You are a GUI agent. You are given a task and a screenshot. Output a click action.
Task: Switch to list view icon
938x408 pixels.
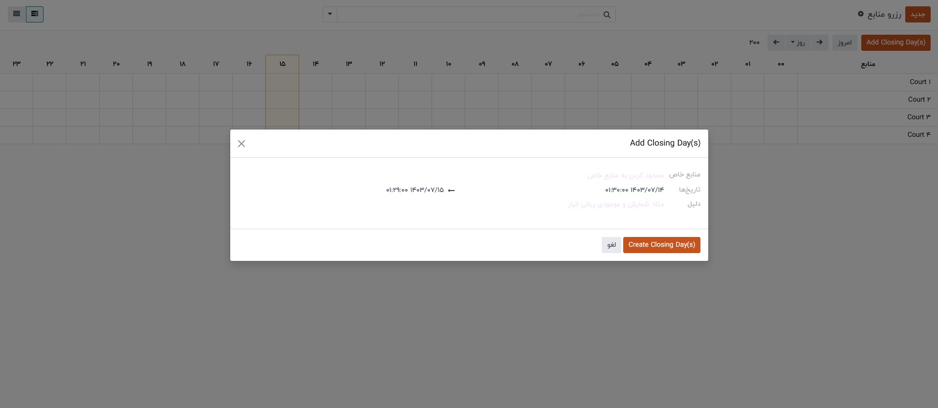click(x=17, y=14)
